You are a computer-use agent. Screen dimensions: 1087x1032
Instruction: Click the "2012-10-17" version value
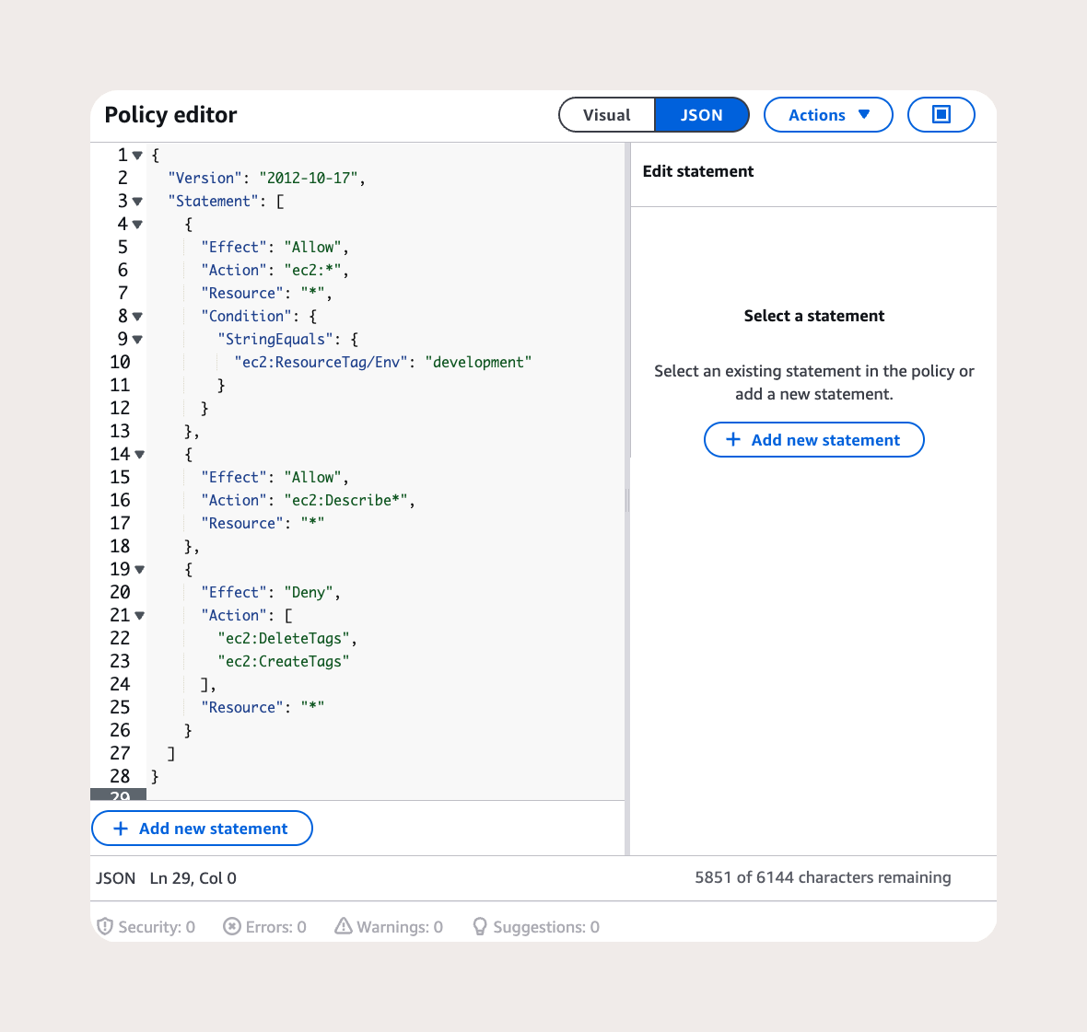(309, 178)
